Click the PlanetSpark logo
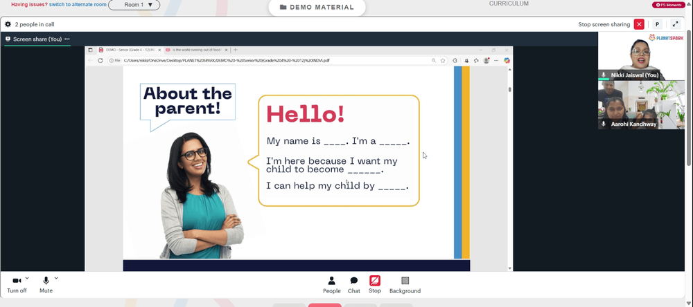The image size is (693, 307). pos(666,37)
